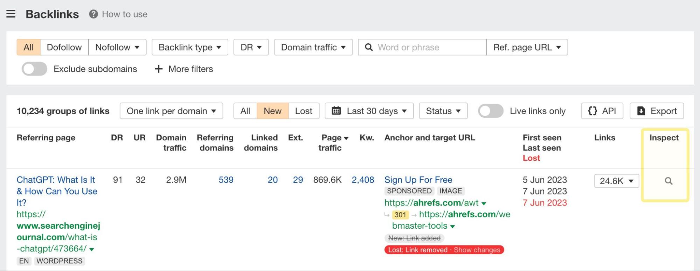Click the magnifier icon in Inspect column
Image resolution: width=700 pixels, height=271 pixels.
pos(668,181)
